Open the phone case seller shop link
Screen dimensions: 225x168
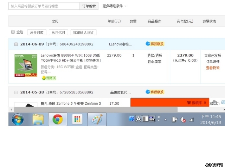coord(121,92)
